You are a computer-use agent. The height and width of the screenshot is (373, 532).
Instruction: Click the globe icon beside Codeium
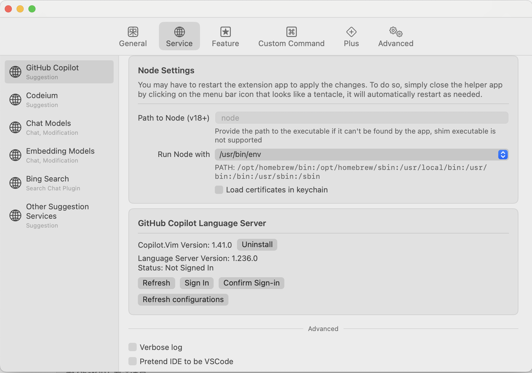pyautogui.click(x=15, y=100)
